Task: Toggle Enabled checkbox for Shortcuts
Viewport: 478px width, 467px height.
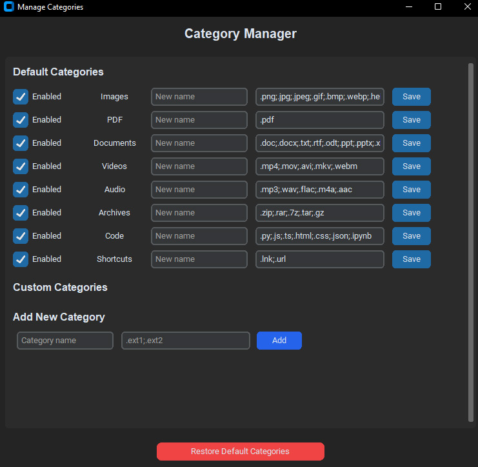Action: (21, 259)
